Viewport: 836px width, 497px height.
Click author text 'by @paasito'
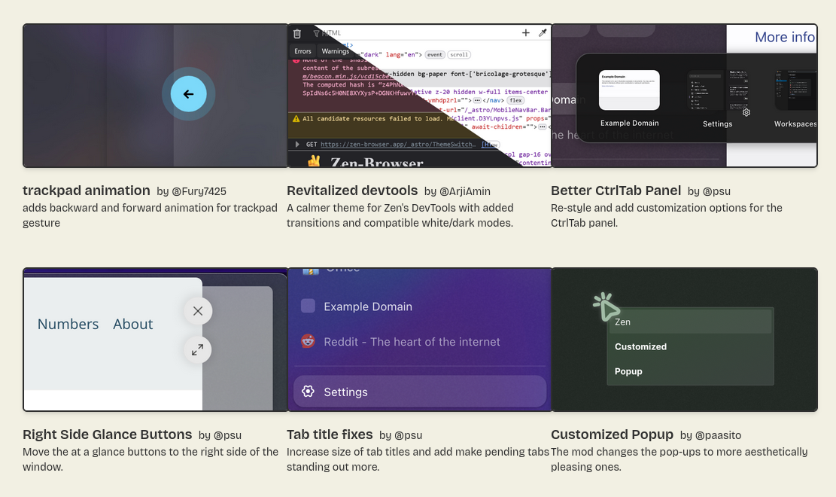tap(710, 435)
